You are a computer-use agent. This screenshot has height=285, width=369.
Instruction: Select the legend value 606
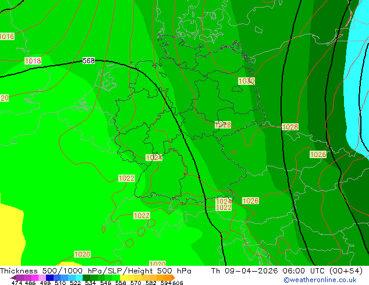[177, 283]
